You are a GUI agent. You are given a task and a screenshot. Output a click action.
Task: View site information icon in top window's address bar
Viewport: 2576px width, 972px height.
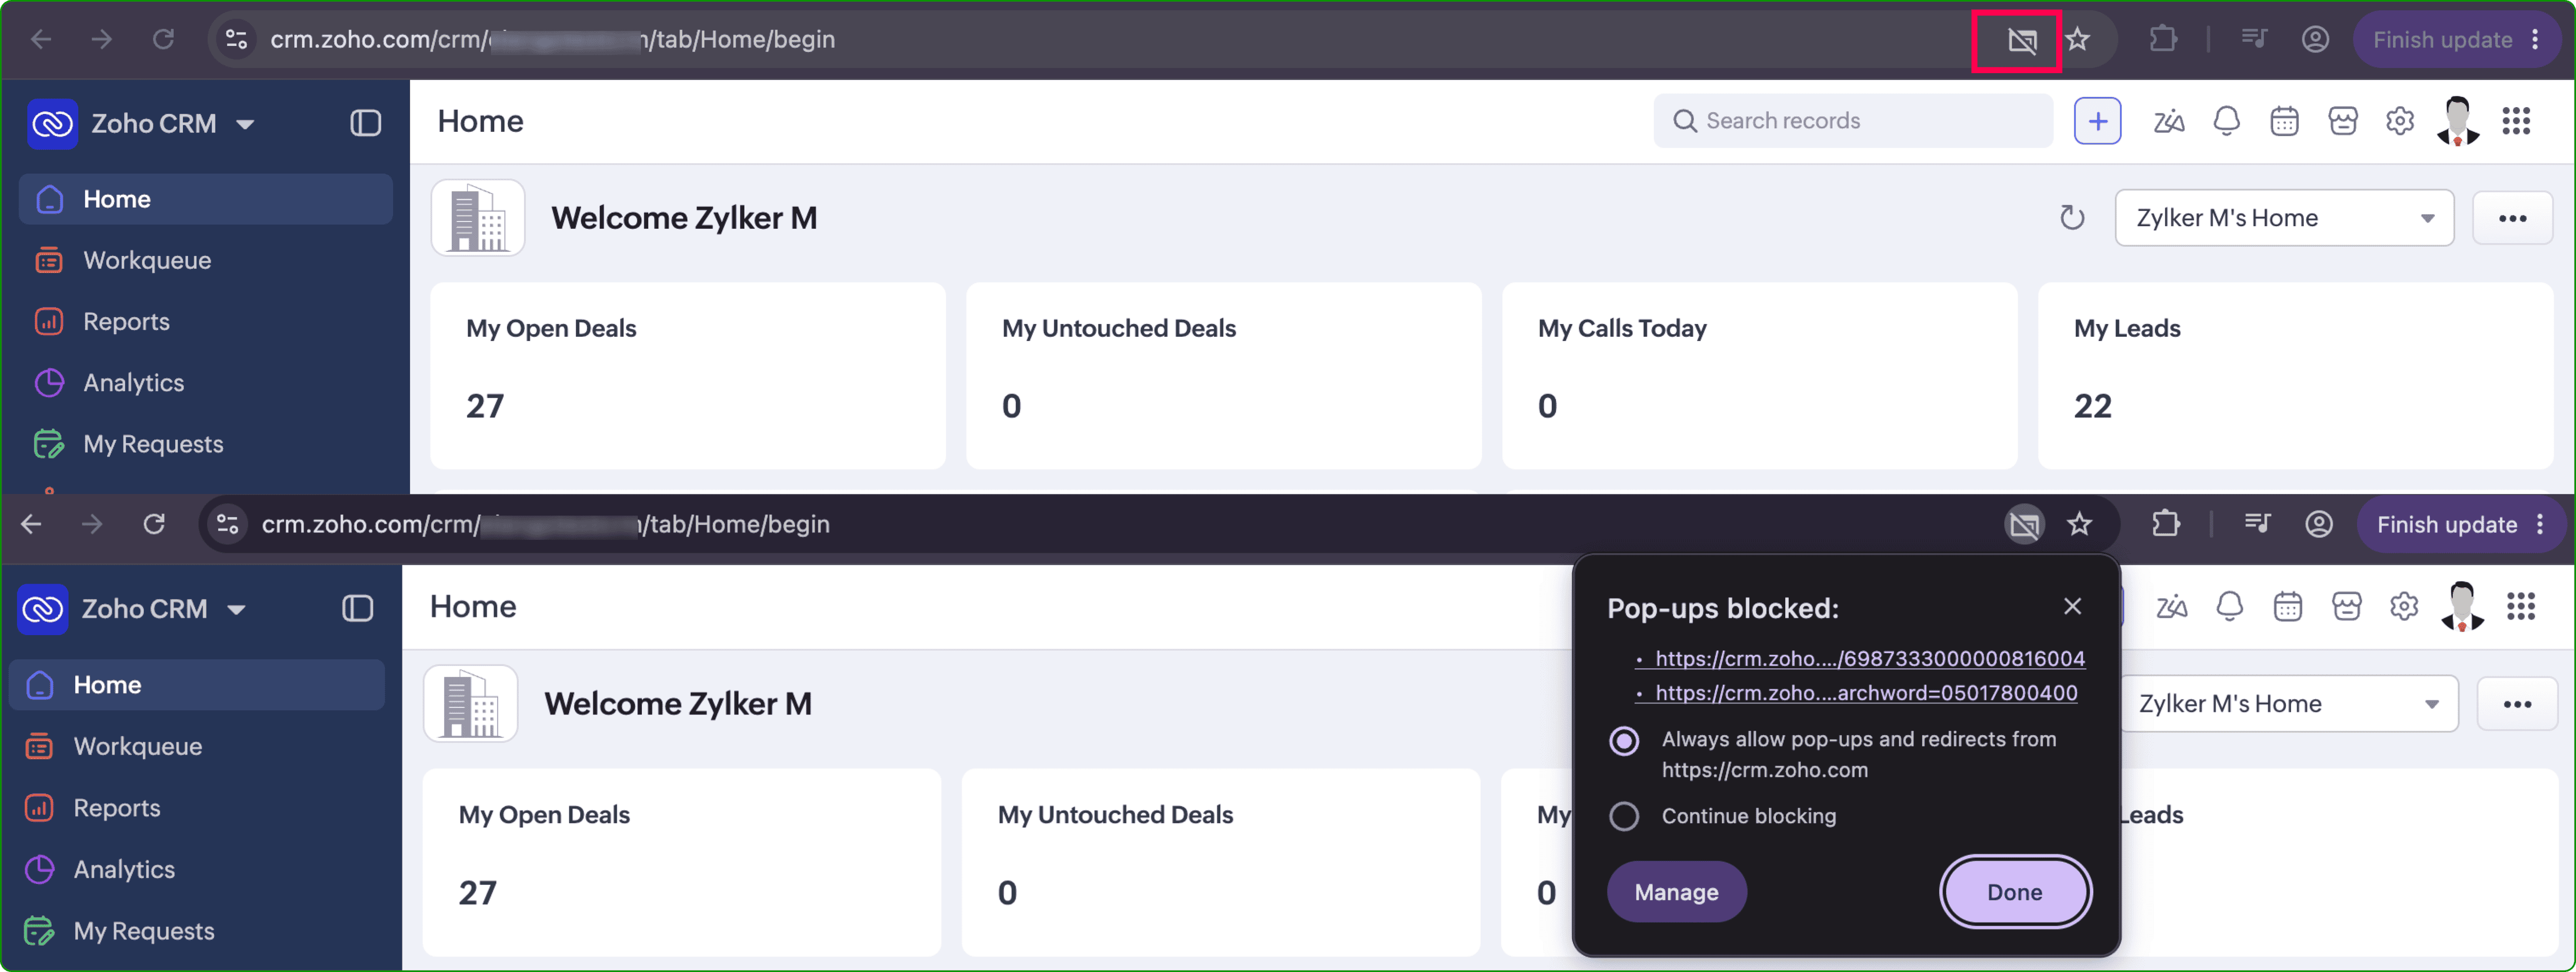click(x=236, y=40)
